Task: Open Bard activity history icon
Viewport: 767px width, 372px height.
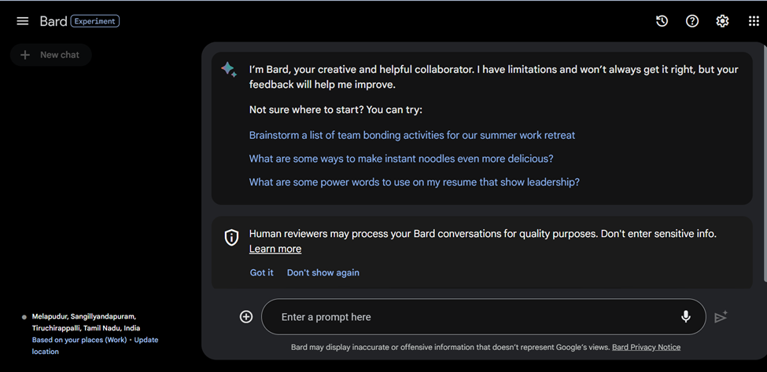Action: (662, 21)
